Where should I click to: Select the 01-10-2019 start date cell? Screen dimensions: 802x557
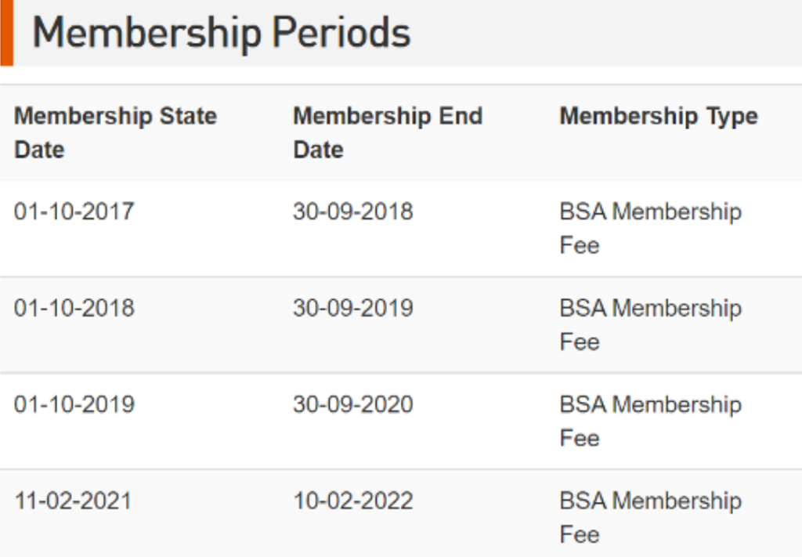74,404
